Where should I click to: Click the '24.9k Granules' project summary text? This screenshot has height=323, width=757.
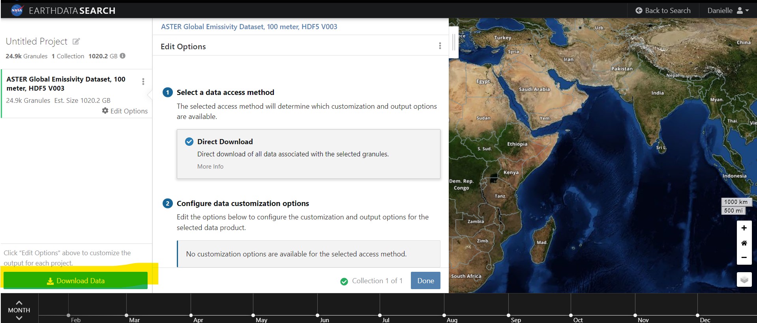click(26, 56)
